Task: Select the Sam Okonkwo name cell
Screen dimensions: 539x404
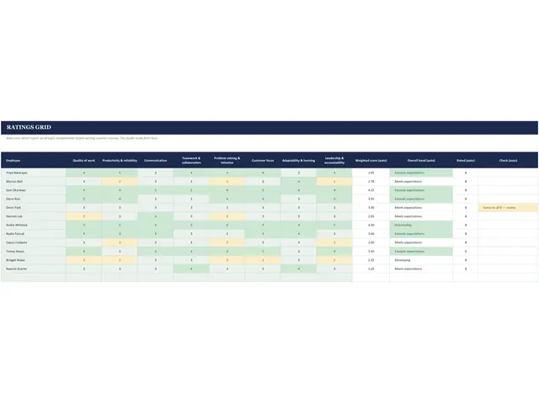Action: (x=34, y=190)
